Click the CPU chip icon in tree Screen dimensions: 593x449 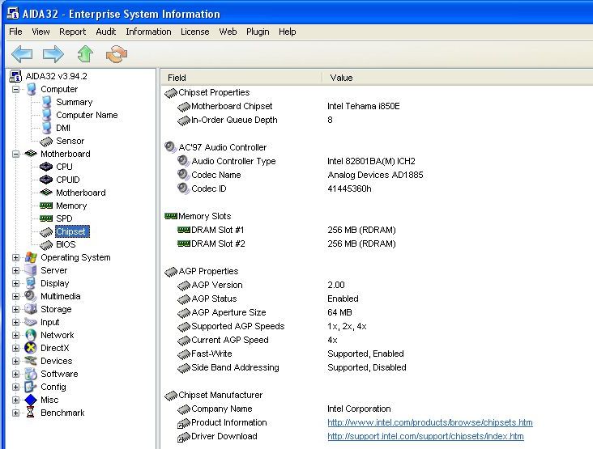tap(46, 167)
